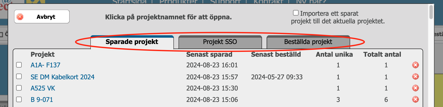Open the Projekt SSO tab
Image resolution: width=443 pixels, height=107 pixels.
[x=220, y=42]
